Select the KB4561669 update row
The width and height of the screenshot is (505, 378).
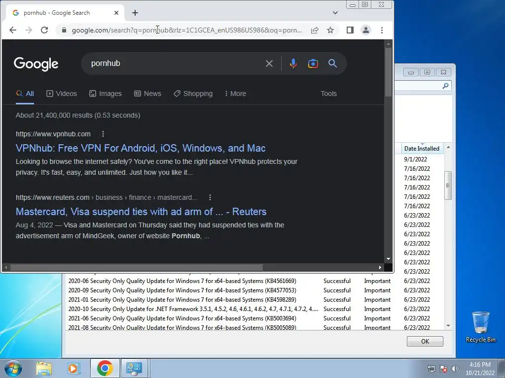pyautogui.click(x=254, y=281)
